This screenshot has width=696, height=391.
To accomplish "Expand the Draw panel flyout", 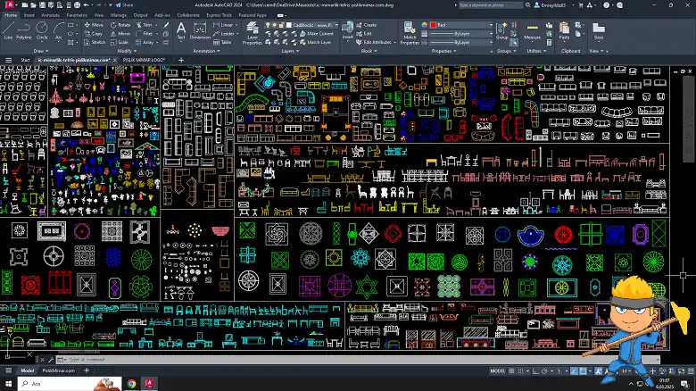I will 38,51.
